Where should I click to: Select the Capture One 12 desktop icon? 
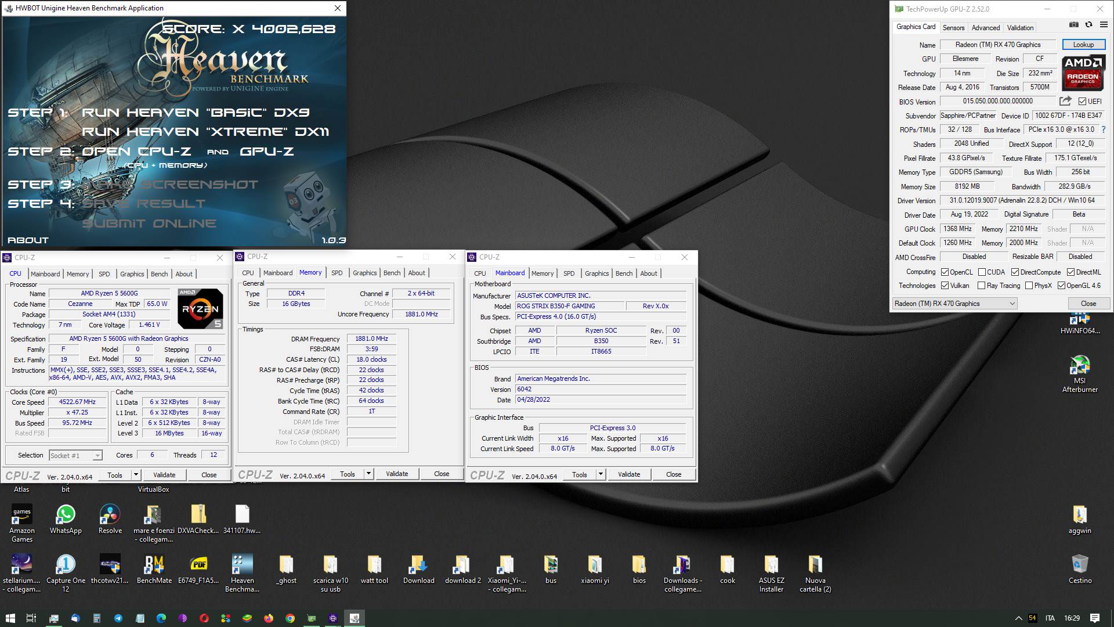tap(66, 572)
